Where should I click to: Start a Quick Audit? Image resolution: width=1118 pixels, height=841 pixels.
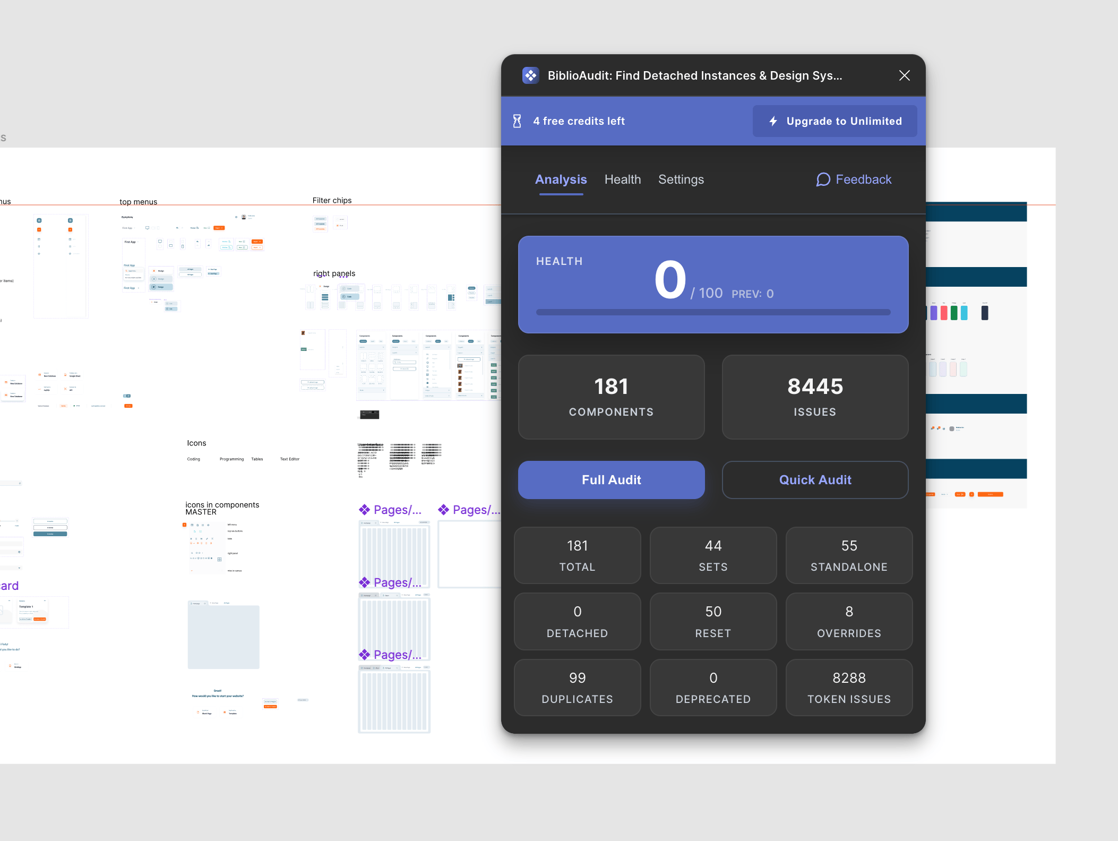(x=815, y=479)
